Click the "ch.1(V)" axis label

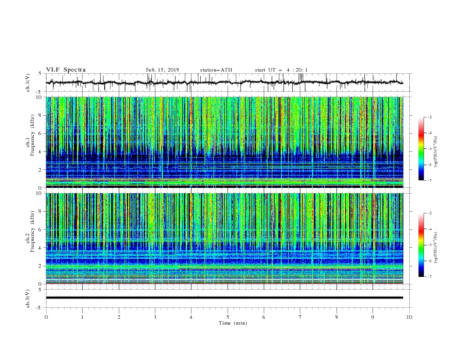[x=28, y=83]
